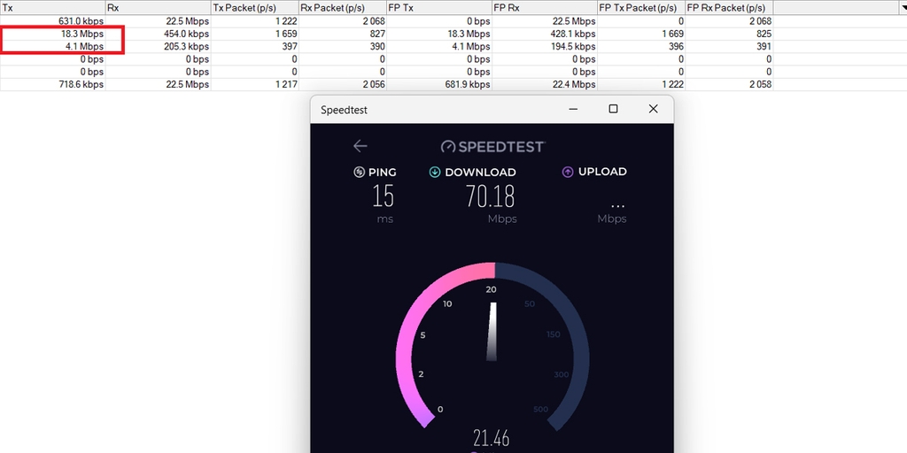907x453 pixels.
Task: Select the 1 222 FP Tx Packet cell
Action: click(x=641, y=85)
